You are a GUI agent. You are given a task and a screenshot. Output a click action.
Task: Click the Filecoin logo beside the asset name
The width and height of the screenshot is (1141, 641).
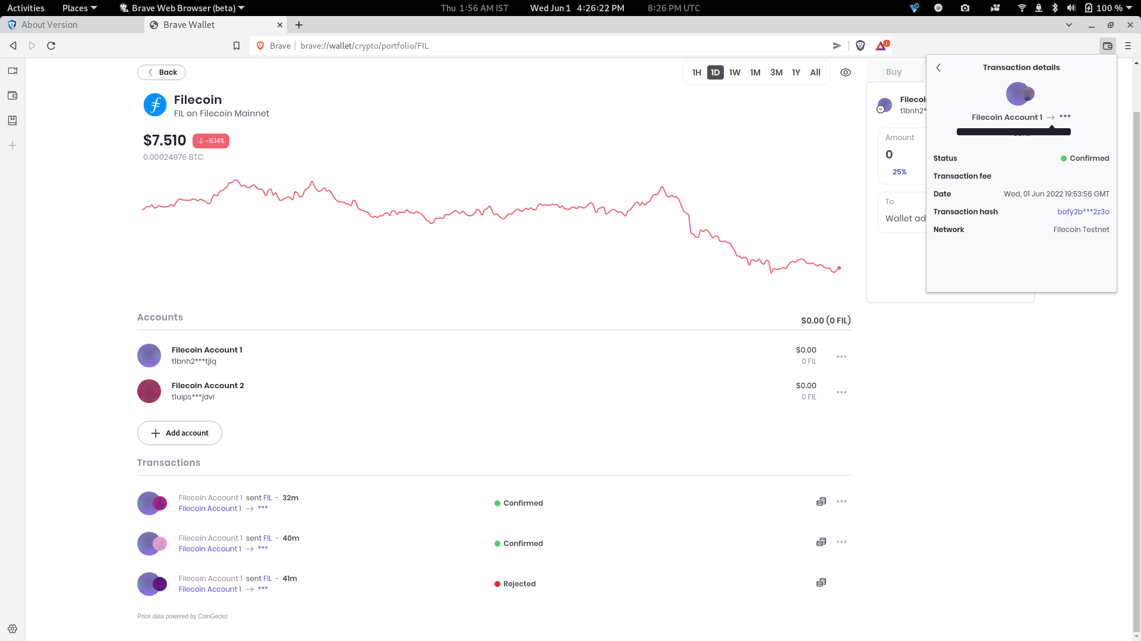(x=155, y=104)
